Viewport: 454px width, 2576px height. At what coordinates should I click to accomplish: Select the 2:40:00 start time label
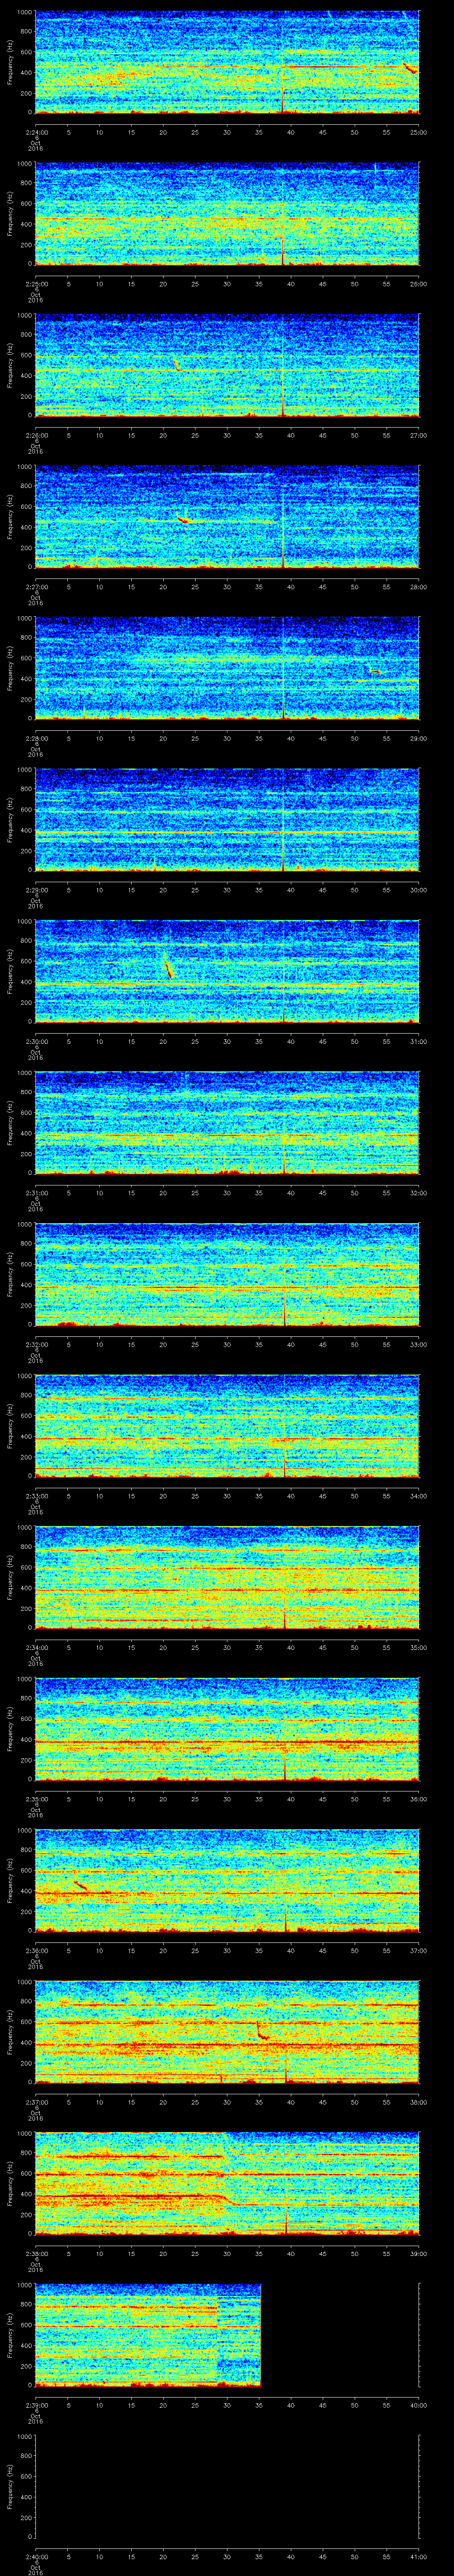coord(36,2556)
